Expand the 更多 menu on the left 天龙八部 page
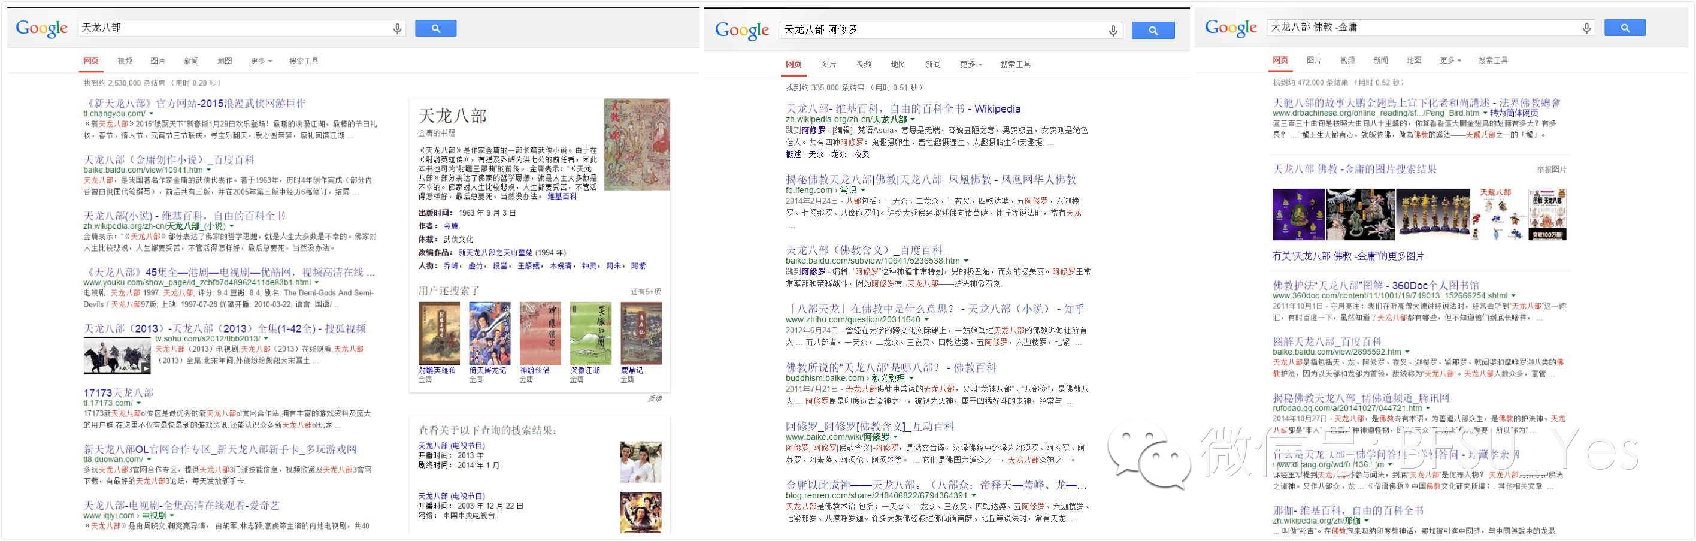This screenshot has width=1696, height=541. coord(261,61)
